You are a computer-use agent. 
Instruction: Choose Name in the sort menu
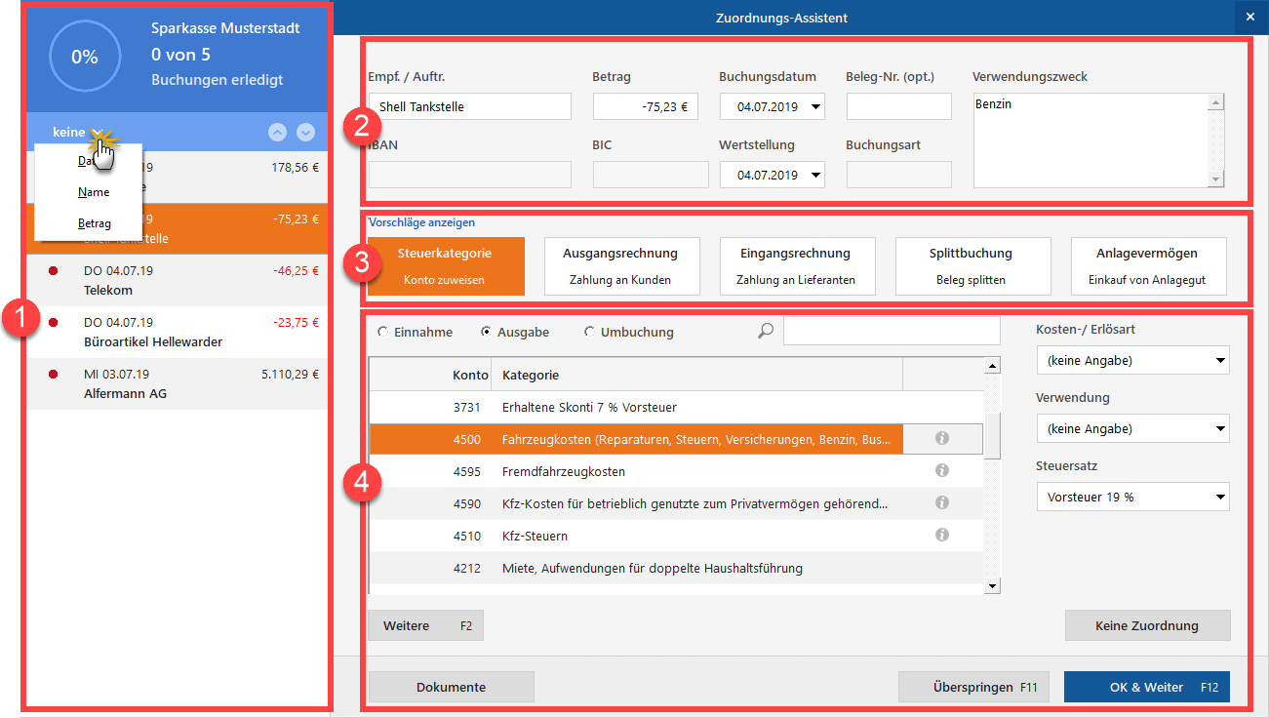(94, 192)
